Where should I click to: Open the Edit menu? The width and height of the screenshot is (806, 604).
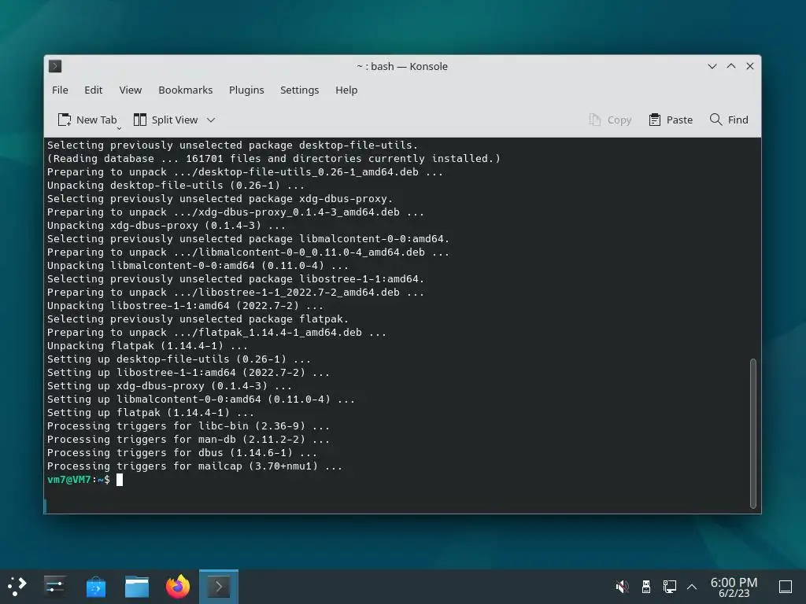pyautogui.click(x=93, y=90)
